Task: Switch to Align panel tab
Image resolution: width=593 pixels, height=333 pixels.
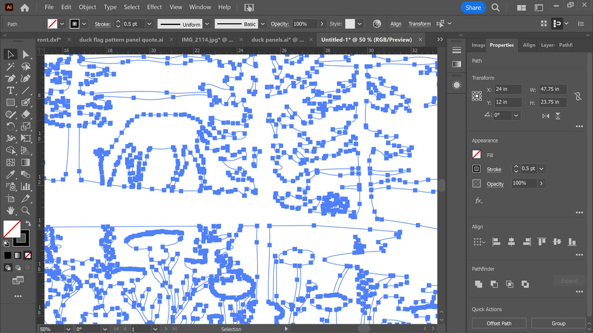Action: [x=529, y=45]
